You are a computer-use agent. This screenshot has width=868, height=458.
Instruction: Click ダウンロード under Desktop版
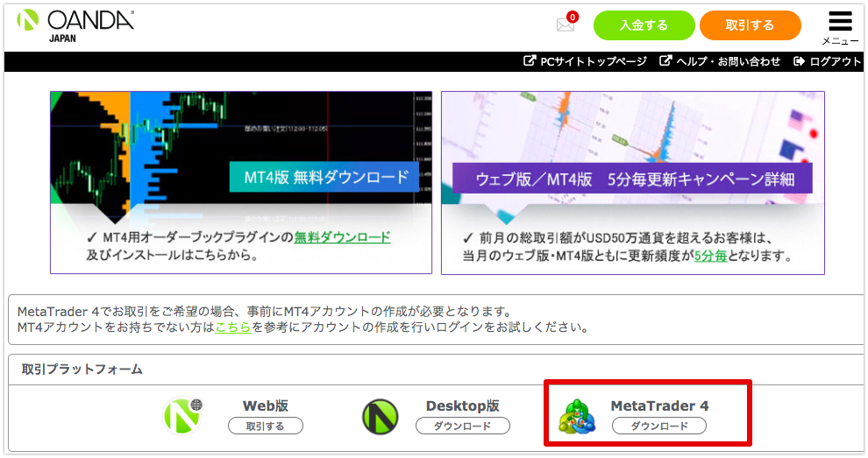pyautogui.click(x=463, y=426)
